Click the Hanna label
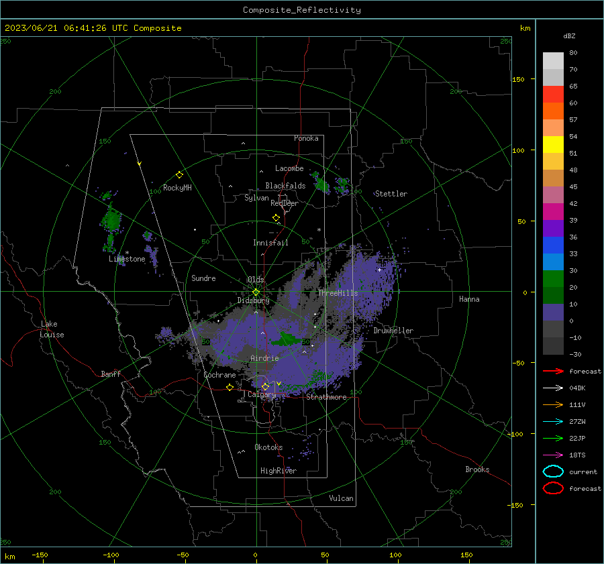This screenshot has width=604, height=564. [x=469, y=299]
